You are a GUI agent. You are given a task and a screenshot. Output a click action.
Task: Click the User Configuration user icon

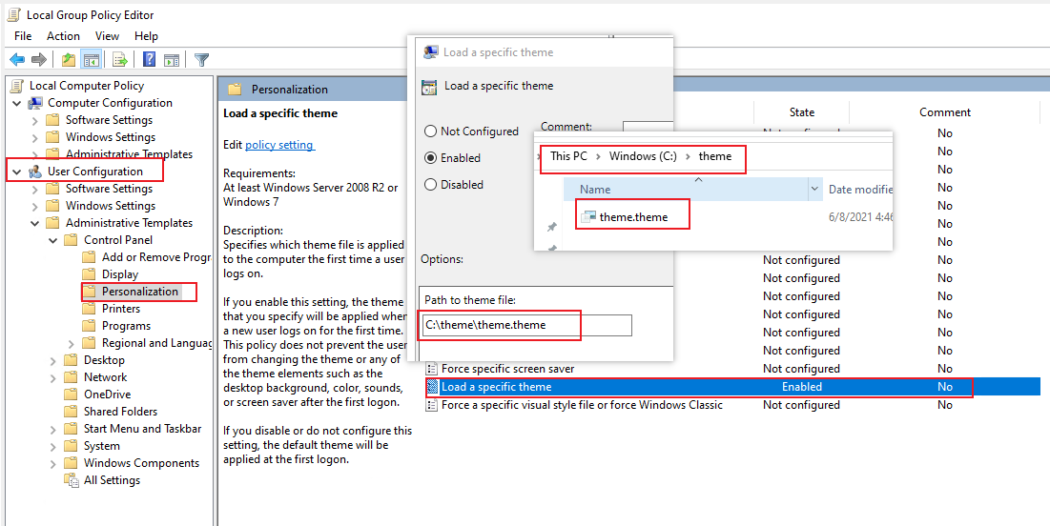click(35, 172)
